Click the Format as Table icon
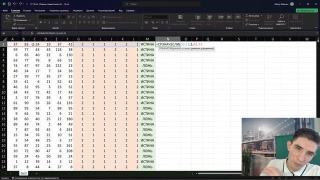Screen dimensions: 320x180 point(198,17)
